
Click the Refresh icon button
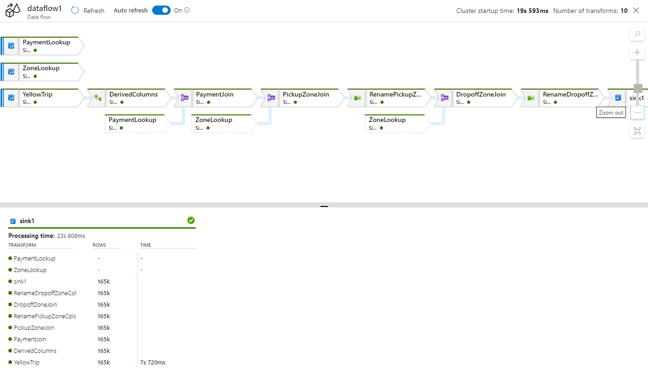pos(75,10)
